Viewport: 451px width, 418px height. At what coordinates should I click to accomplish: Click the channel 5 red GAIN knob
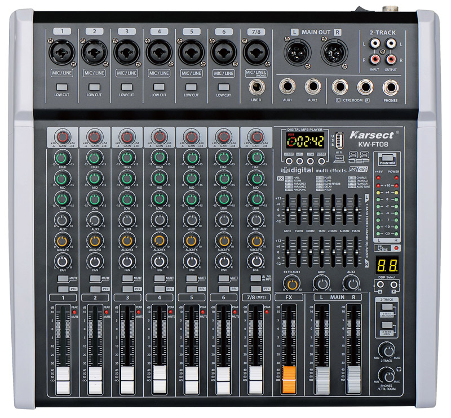(x=192, y=137)
